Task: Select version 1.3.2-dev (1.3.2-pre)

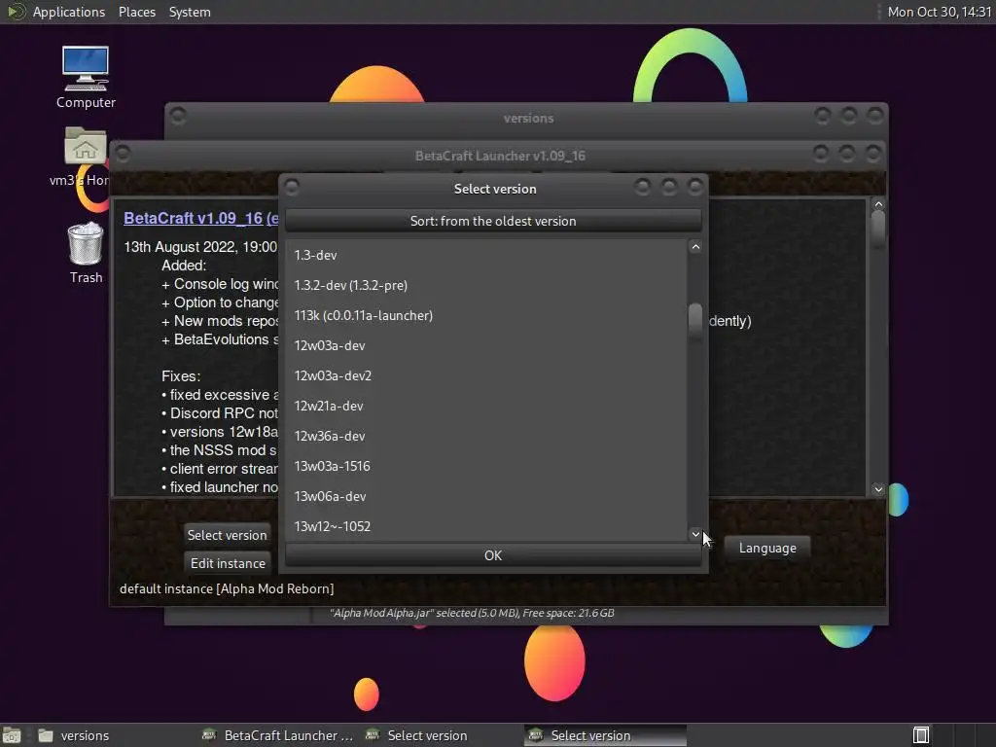Action: (486, 285)
